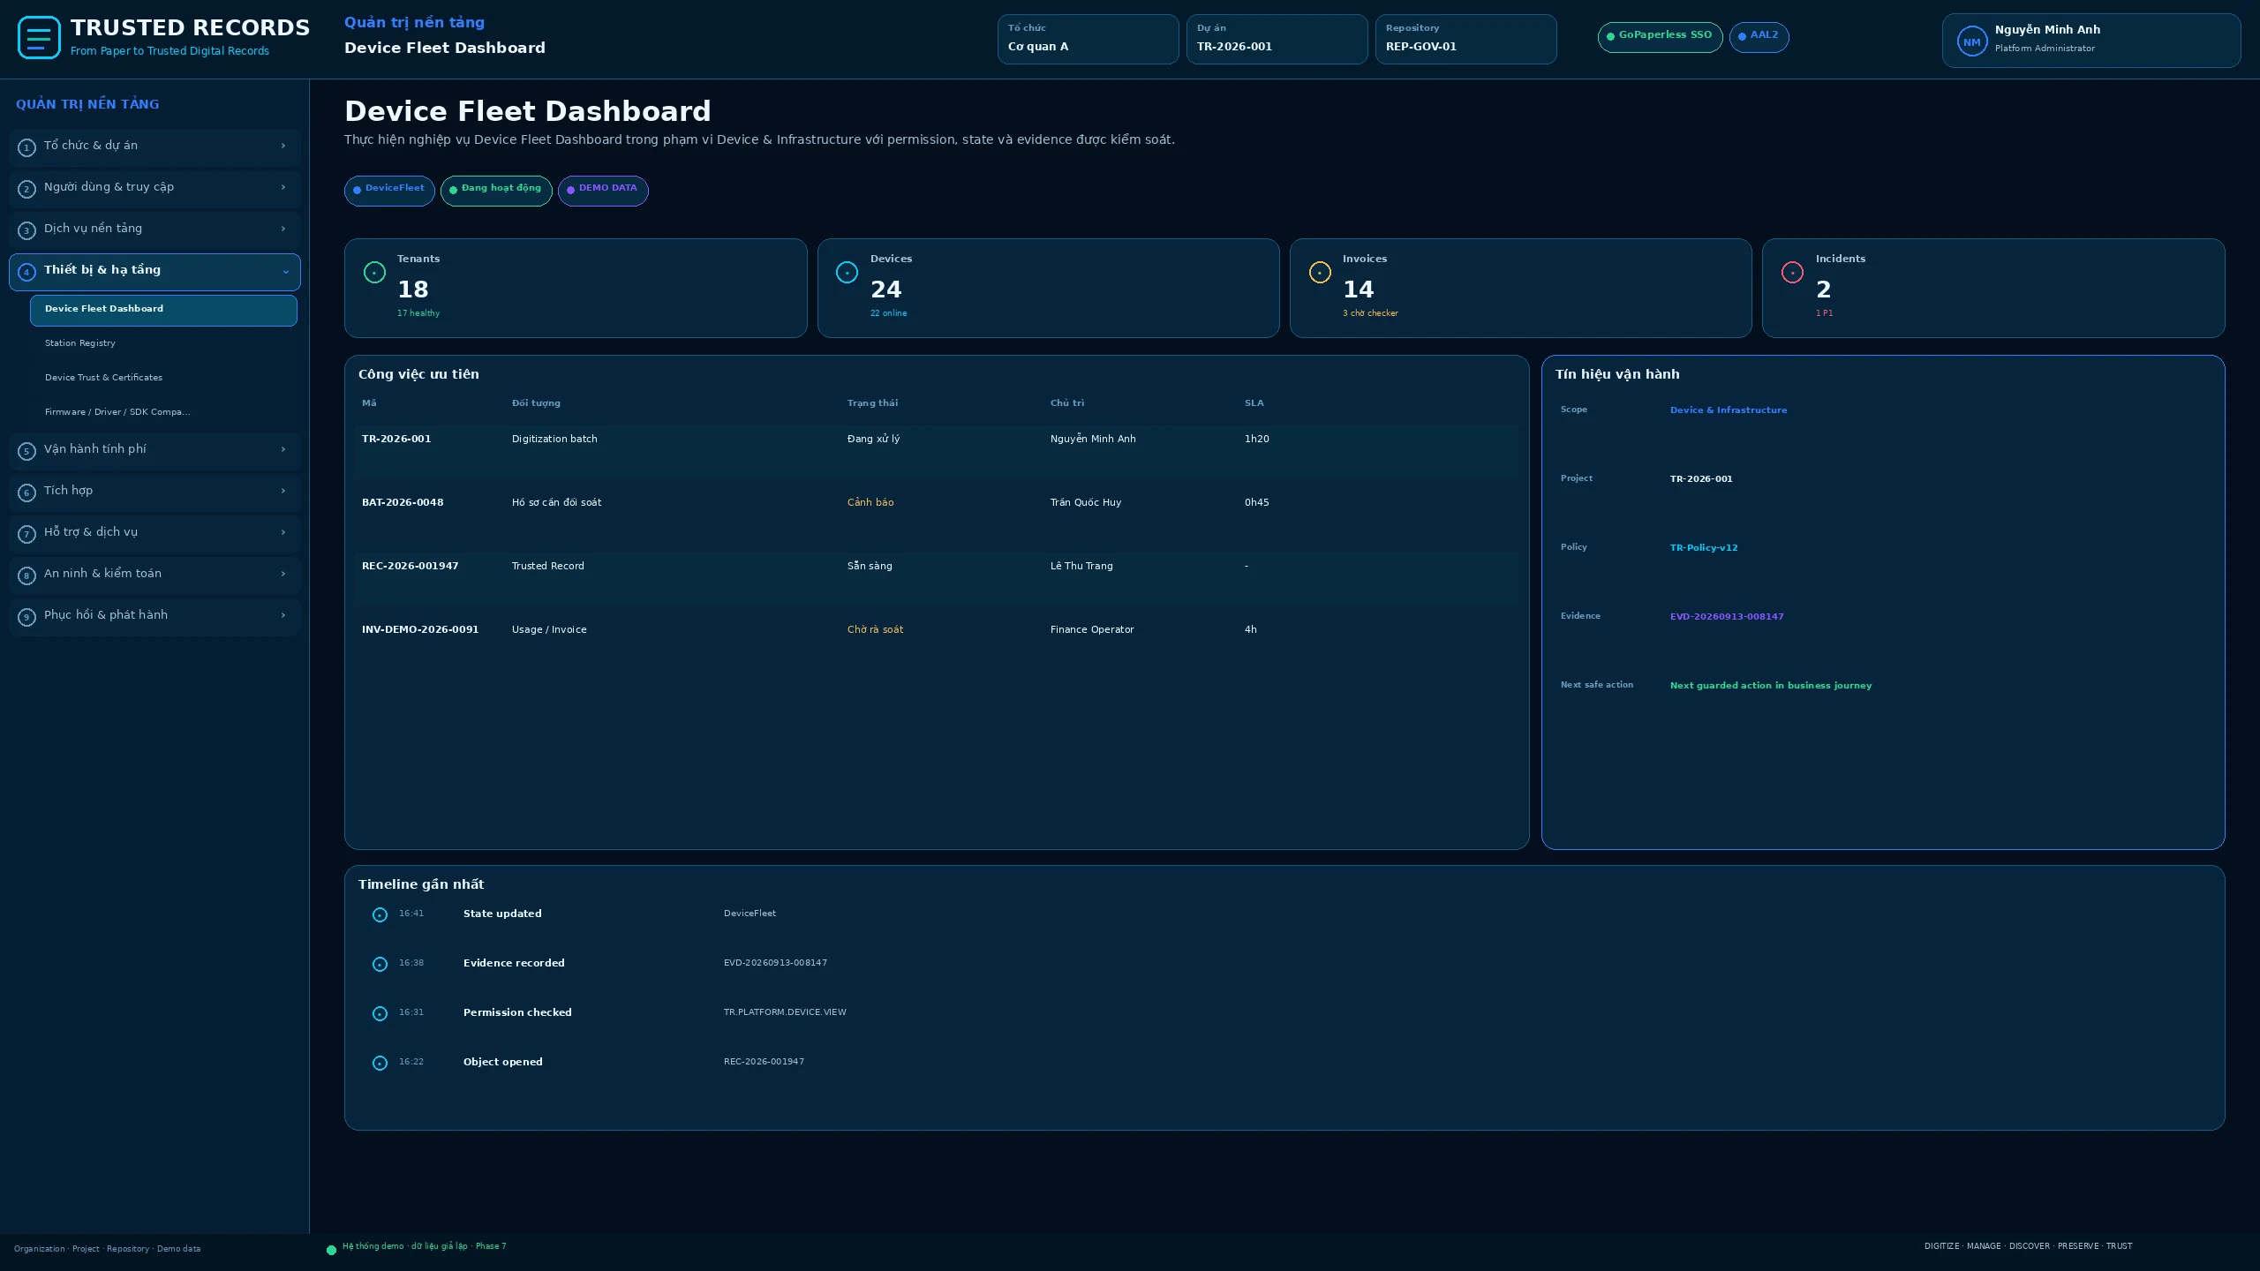
Task: Expand Tích hợp chevron
Action: [x=283, y=491]
